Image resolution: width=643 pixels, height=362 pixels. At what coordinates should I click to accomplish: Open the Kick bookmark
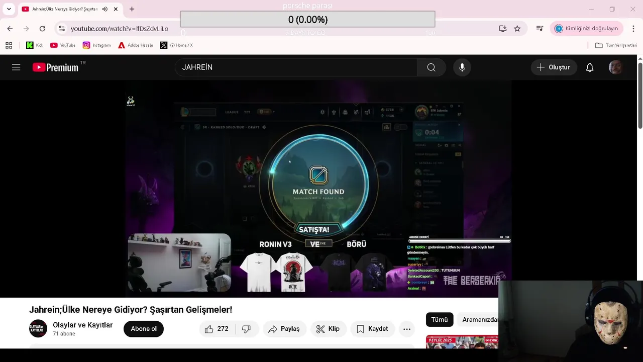point(35,45)
